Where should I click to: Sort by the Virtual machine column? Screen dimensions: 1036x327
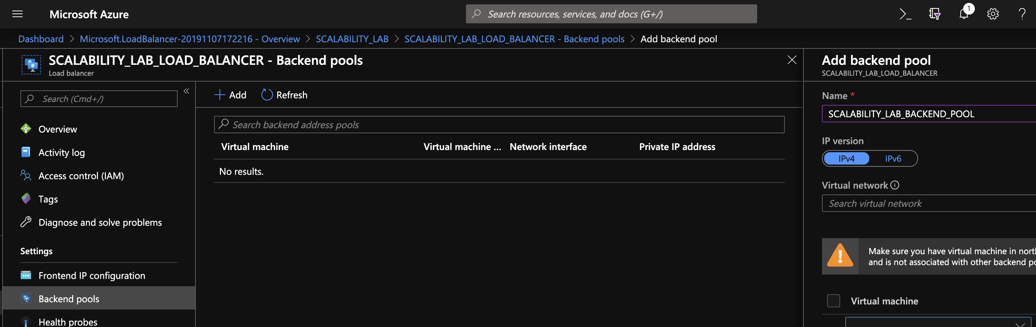[254, 147]
